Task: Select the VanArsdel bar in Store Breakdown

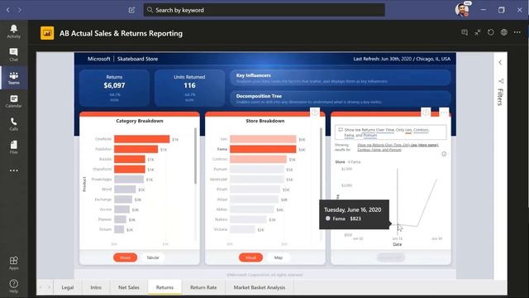Action: (257, 180)
